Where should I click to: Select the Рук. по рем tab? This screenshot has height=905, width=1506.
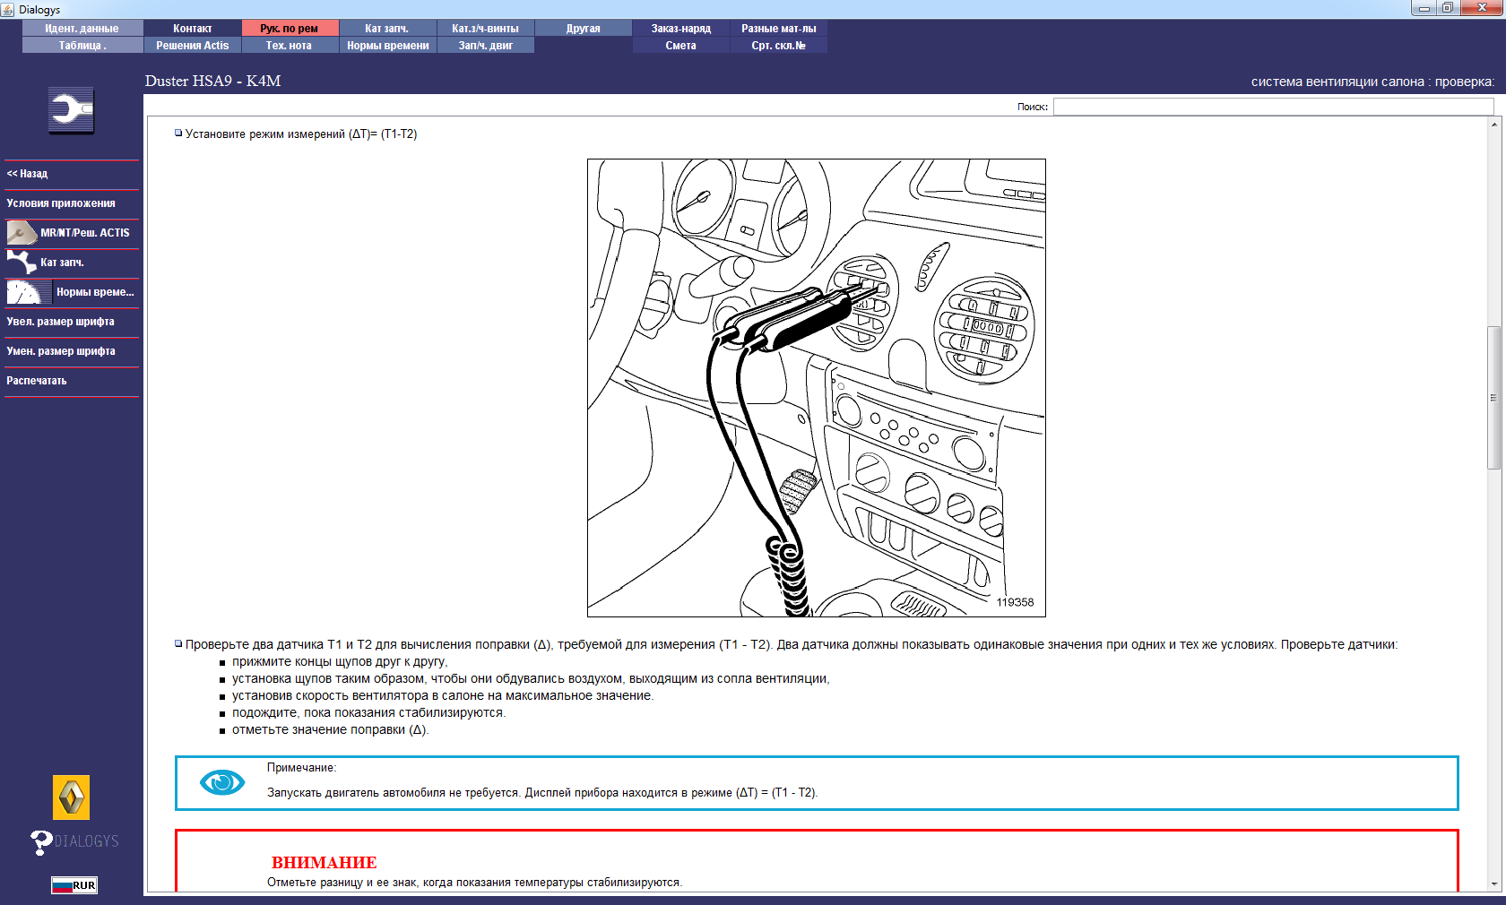click(290, 29)
